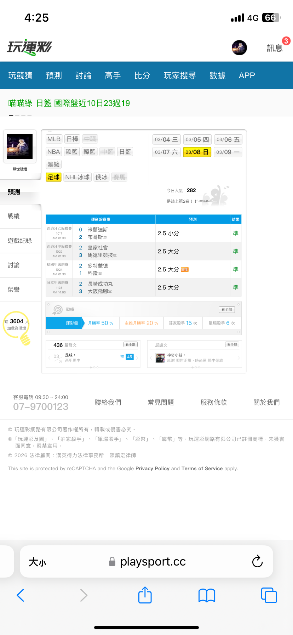Choose highlighted date 03/08 日
Viewport: 293px width, 635px height.
pyautogui.click(x=197, y=152)
